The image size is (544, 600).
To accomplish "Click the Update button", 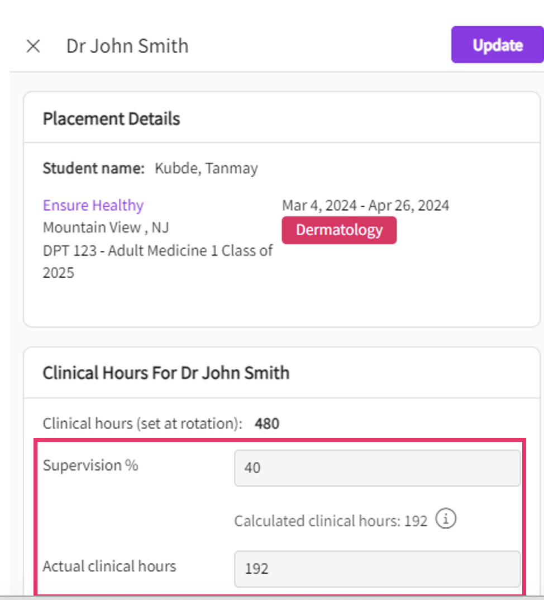I will (497, 45).
